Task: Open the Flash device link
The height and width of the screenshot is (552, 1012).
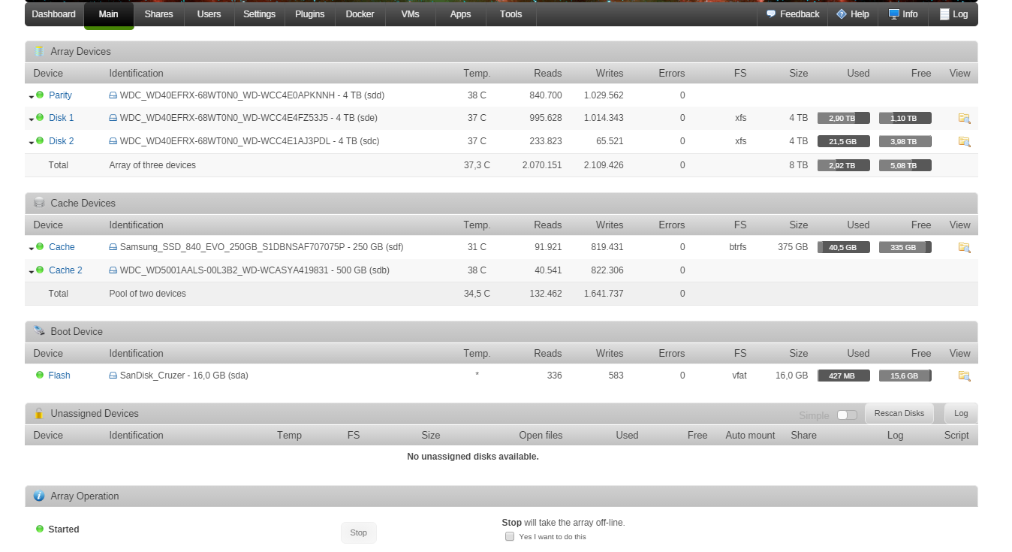Action: pyautogui.click(x=59, y=376)
